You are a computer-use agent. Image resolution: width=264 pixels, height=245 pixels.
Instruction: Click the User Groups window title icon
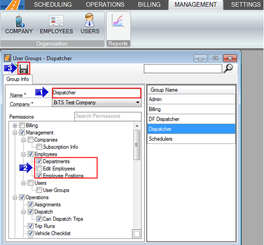point(8,58)
